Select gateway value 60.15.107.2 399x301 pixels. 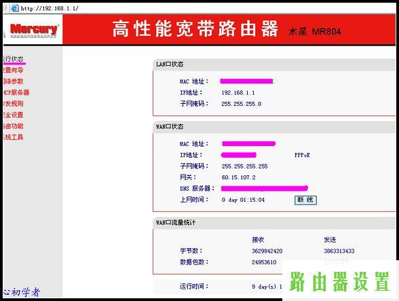click(238, 177)
